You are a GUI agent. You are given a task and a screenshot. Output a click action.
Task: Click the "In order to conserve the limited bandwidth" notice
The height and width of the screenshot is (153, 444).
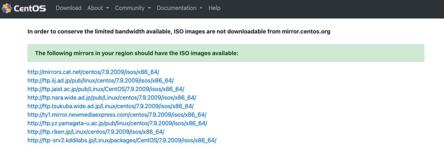(179, 31)
